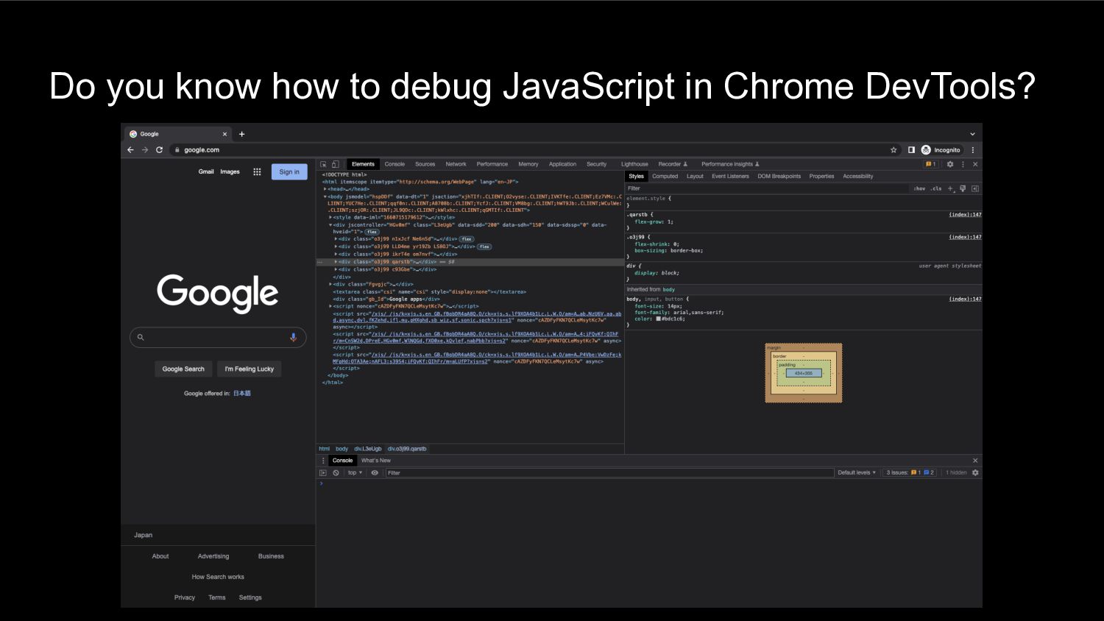Open the What's New drawer tab
The width and height of the screenshot is (1104, 621).
pos(376,461)
